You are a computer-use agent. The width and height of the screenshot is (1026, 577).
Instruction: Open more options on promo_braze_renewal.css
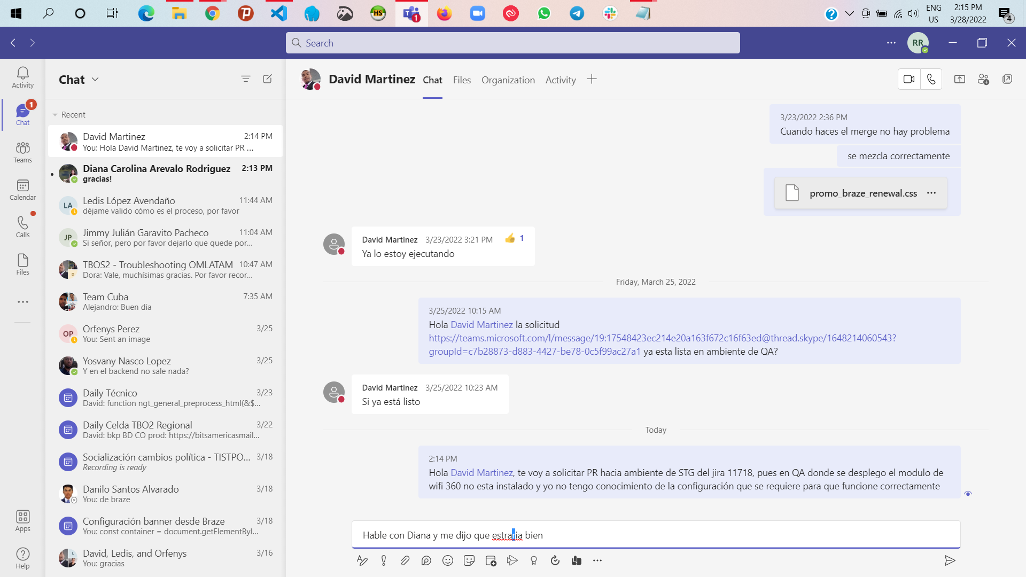pyautogui.click(x=931, y=193)
